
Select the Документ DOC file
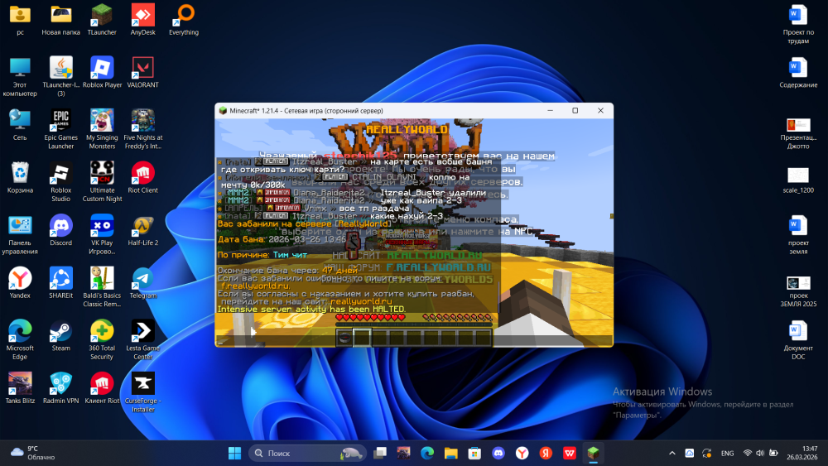coord(798,340)
